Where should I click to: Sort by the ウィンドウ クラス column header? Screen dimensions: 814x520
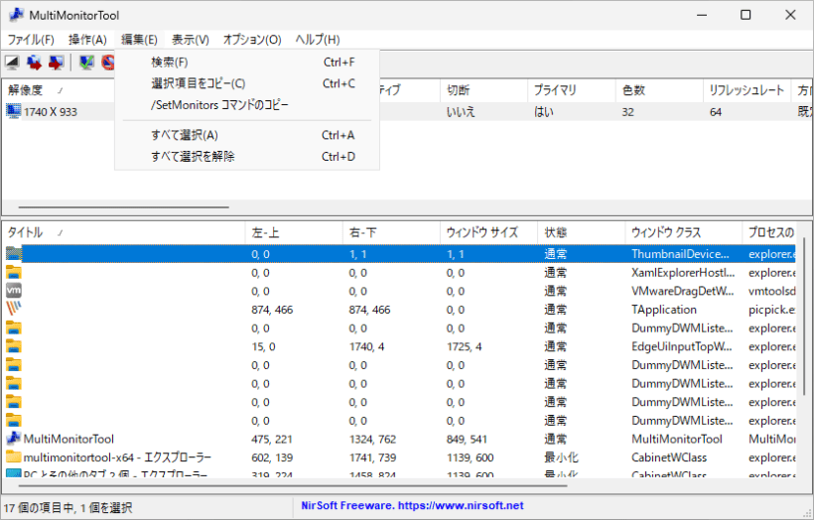(x=683, y=232)
